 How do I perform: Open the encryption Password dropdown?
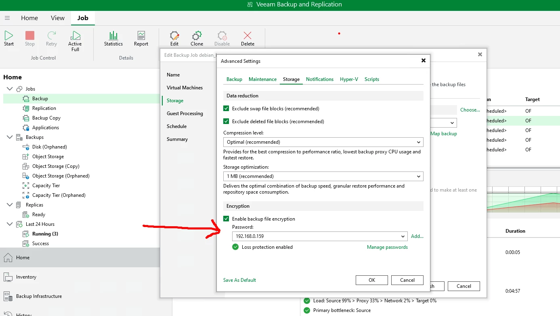coord(319,236)
